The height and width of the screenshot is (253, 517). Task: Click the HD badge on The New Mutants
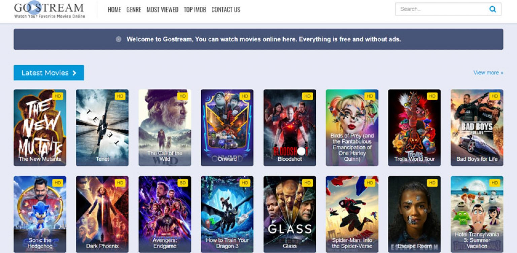pos(58,96)
